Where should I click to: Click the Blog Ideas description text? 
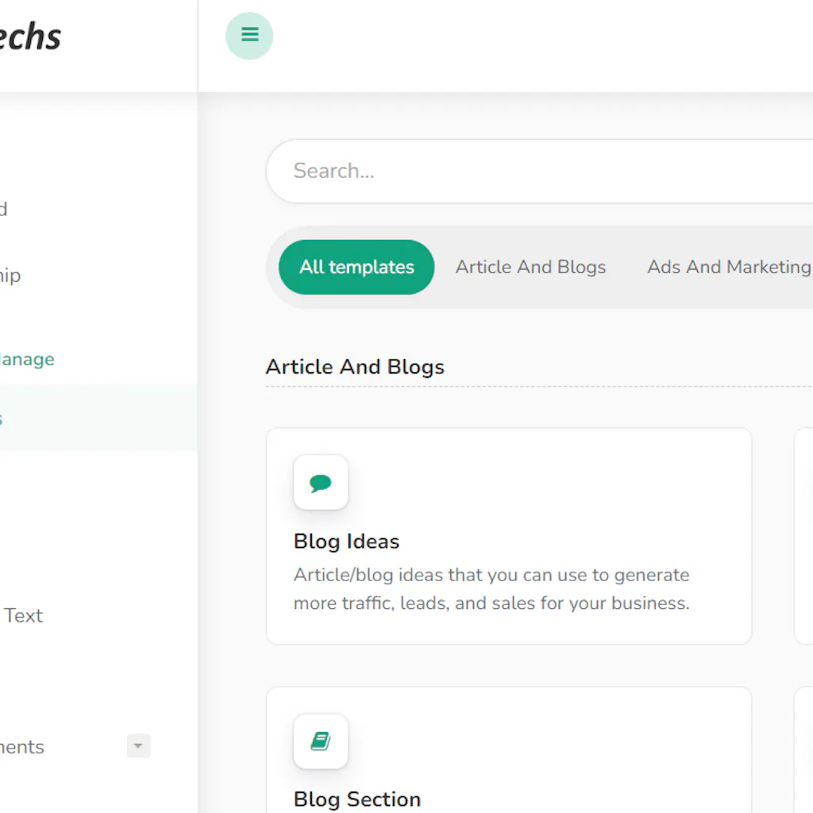tap(491, 588)
